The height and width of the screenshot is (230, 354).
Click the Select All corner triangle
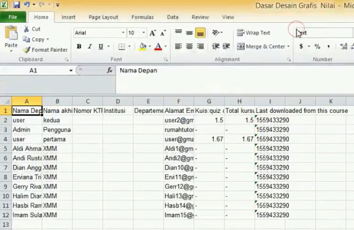tap(6, 102)
